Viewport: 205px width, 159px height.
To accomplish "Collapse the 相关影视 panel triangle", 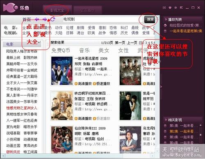I will pos(166,120).
